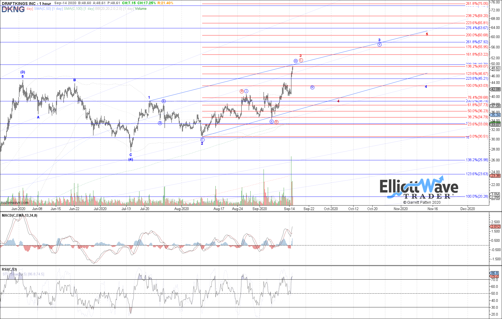502x319 pixels.
Task: Select the 138.2%(49.07) Fibonacci label
Action: (477, 66)
